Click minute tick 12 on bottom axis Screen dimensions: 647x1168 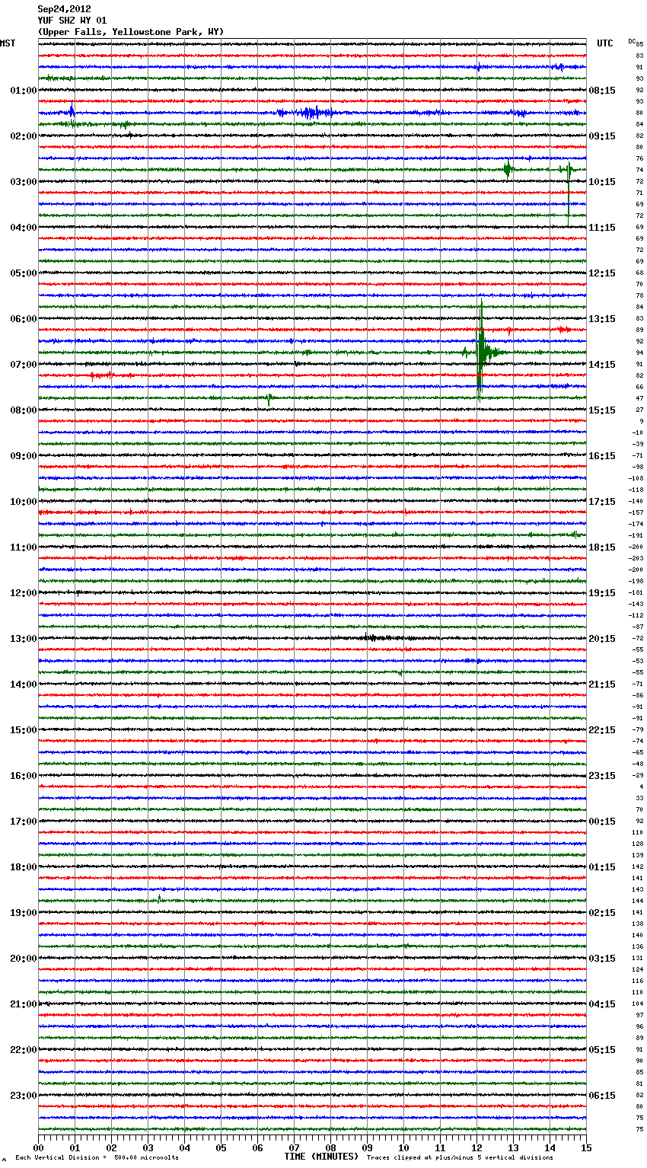pos(477,1147)
